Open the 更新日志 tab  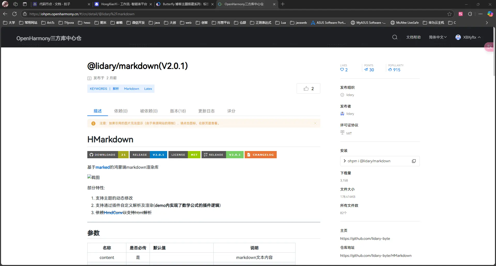206,111
